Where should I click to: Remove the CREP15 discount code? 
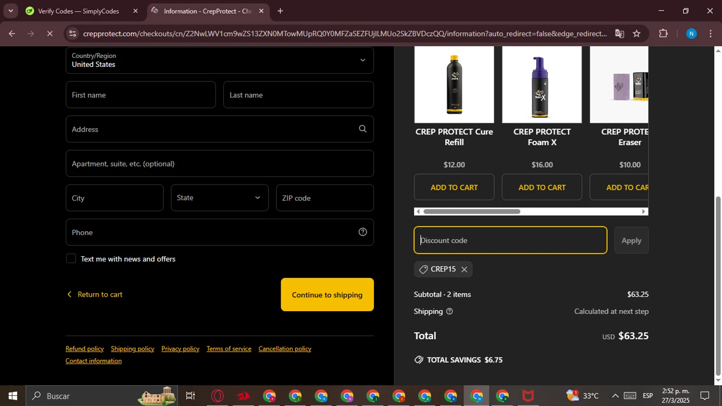464,269
